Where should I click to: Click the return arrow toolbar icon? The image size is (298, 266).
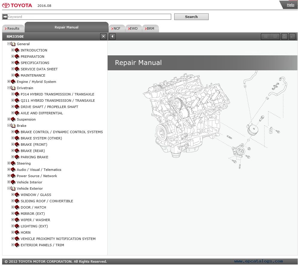click(292, 37)
